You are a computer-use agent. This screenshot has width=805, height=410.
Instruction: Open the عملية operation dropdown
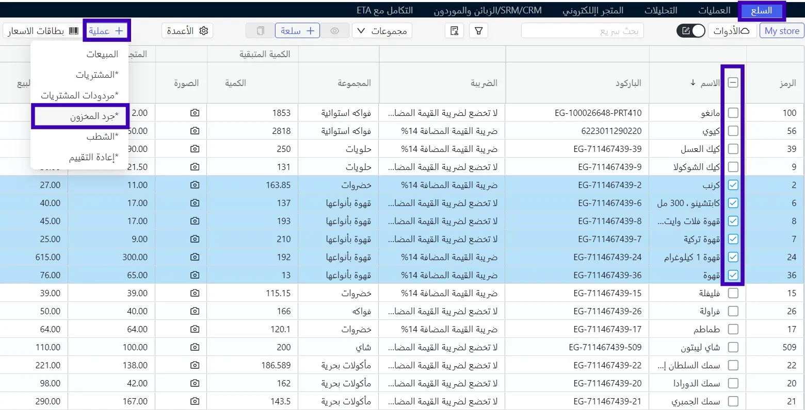pos(106,31)
